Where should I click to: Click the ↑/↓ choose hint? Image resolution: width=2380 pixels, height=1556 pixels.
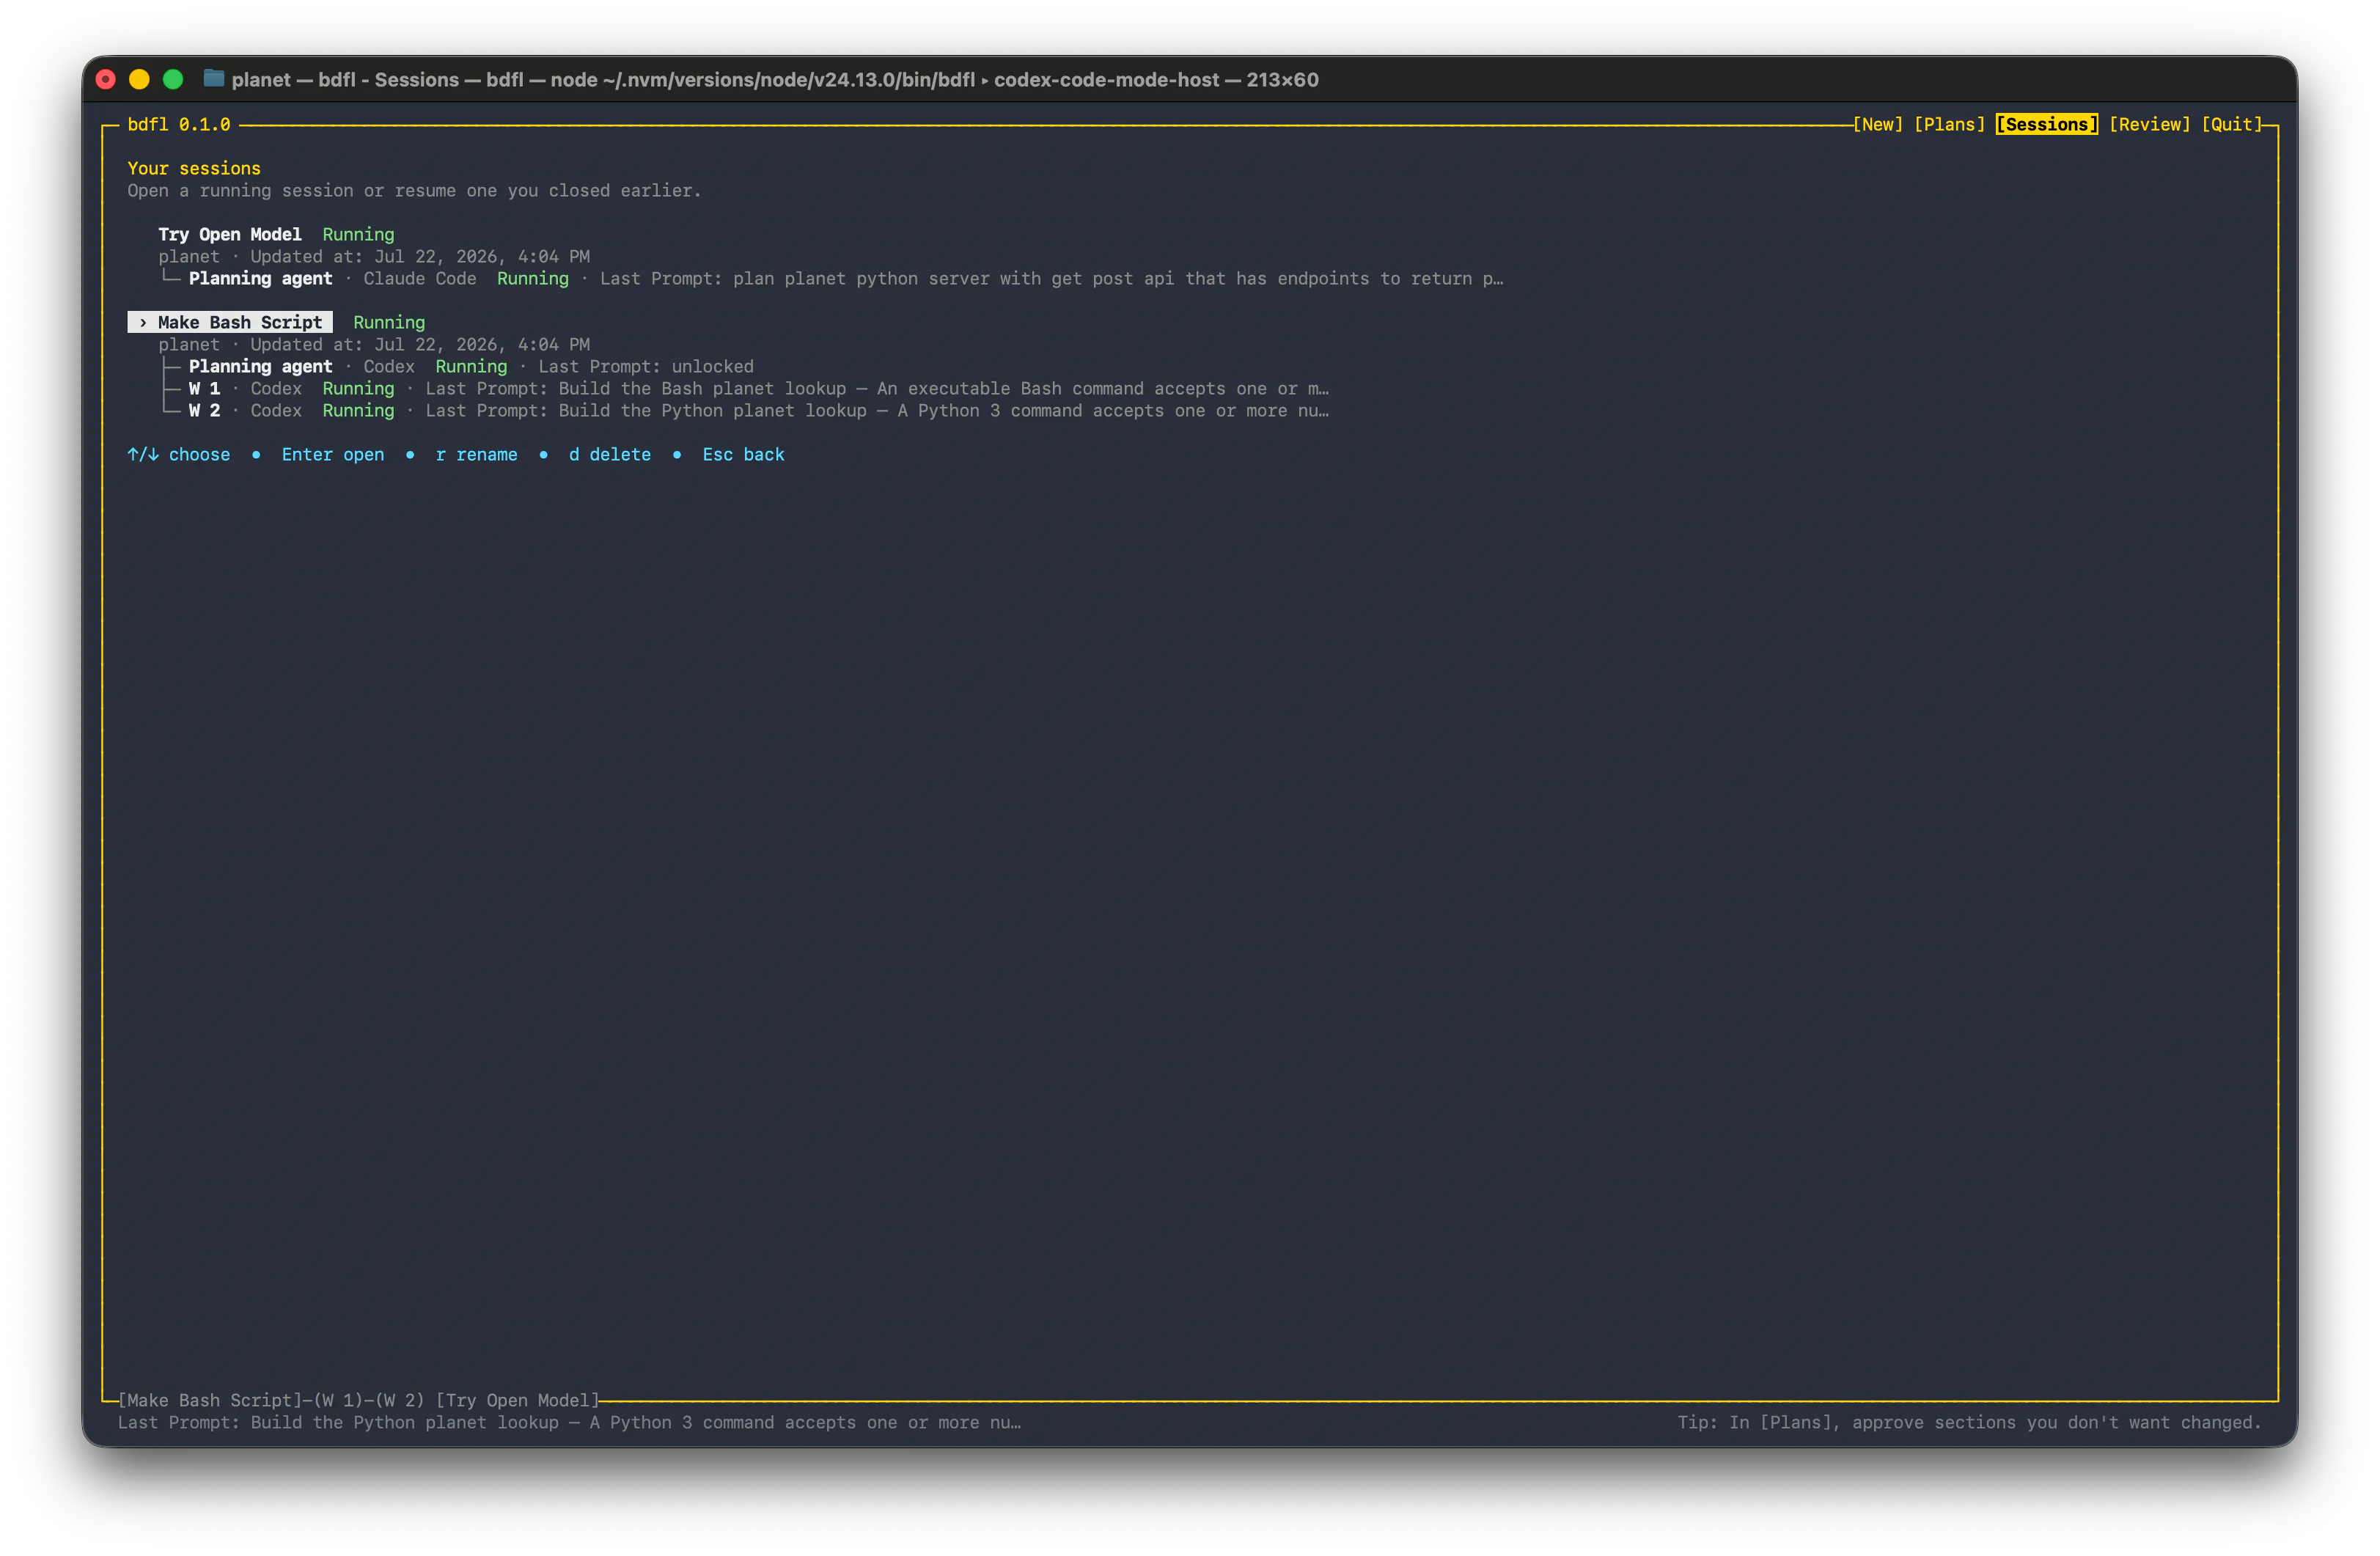pos(179,454)
